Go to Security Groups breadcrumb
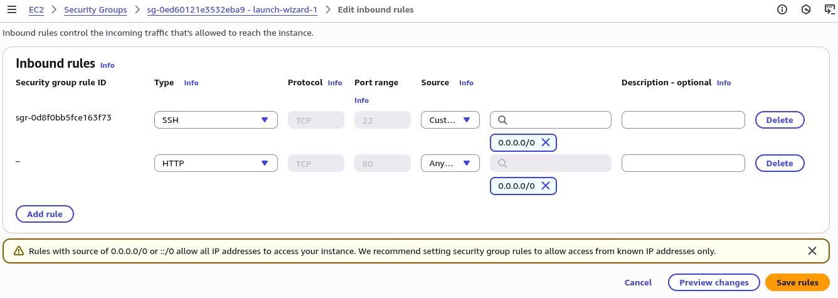Image resolution: width=838 pixels, height=298 pixels. coord(95,10)
